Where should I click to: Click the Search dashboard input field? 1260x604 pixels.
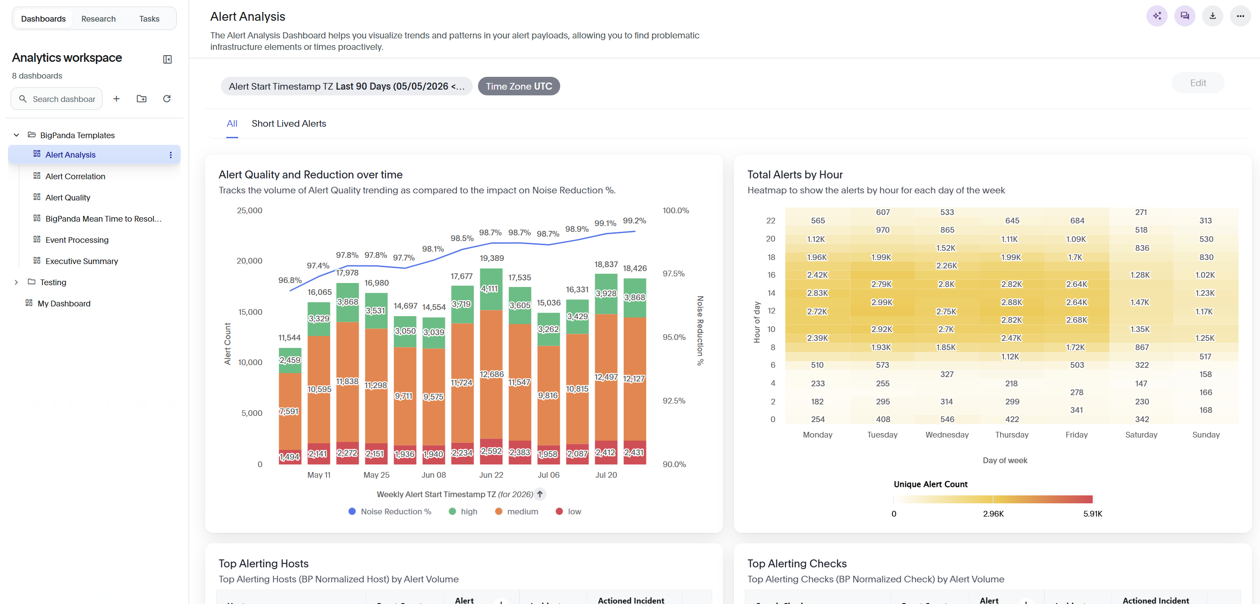point(57,99)
